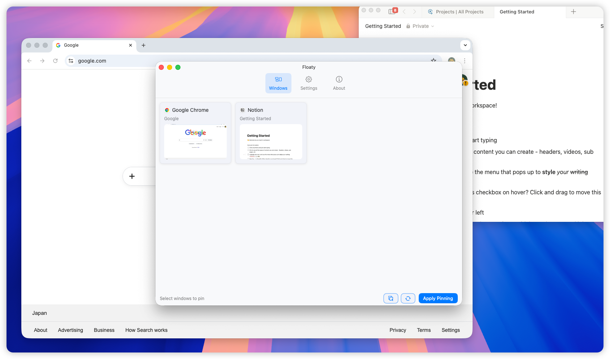This screenshot has width=610, height=359.
Task: Open the site settings dropdown beside google.com
Action: tap(71, 61)
